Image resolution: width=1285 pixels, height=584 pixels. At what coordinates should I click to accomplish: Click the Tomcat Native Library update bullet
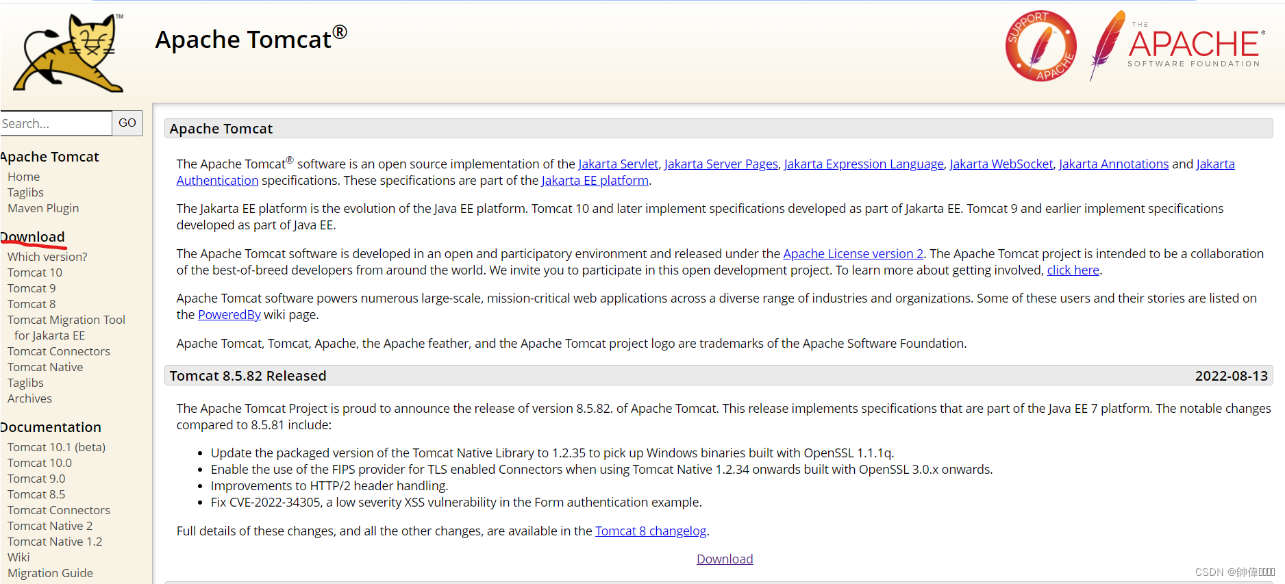click(552, 453)
